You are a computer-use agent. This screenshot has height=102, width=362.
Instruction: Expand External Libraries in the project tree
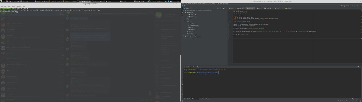(x=184, y=35)
